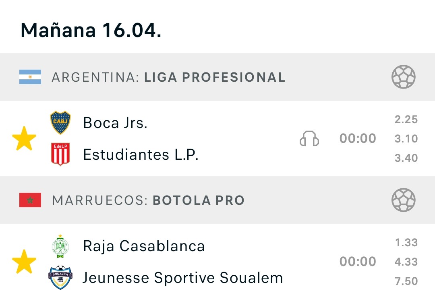The height and width of the screenshot is (295, 435).
Task: Tap the Morocco flag icon
Action: (30, 200)
